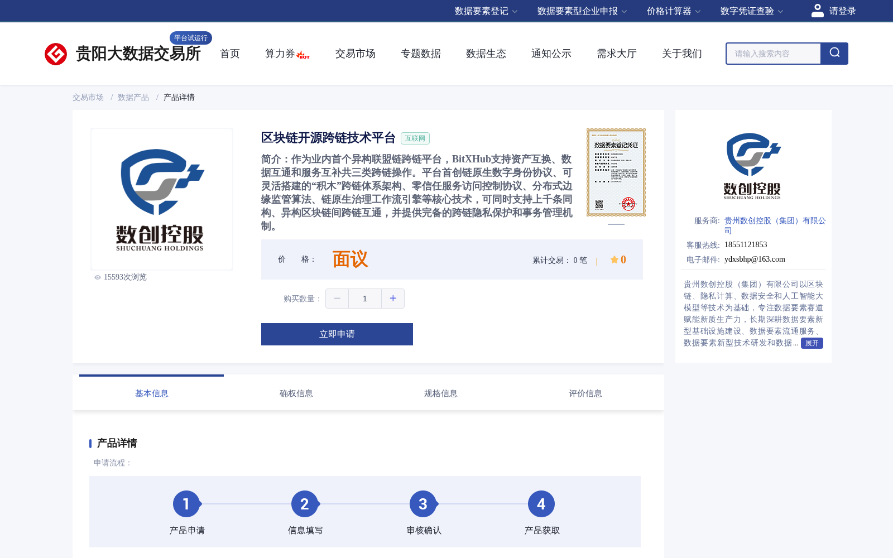
Task: Expand the 价格计算器 dropdown
Action: (674, 11)
